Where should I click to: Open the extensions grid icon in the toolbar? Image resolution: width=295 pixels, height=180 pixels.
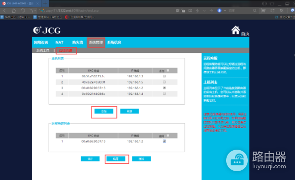(x=281, y=11)
